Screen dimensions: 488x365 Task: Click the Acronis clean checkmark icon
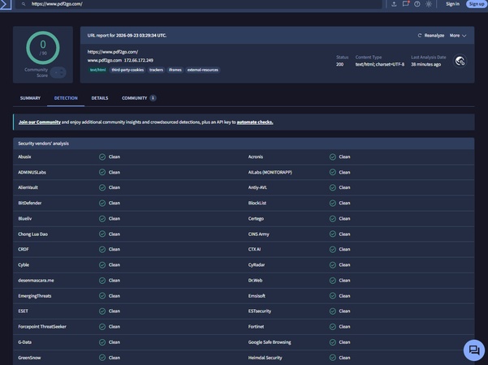pos(332,157)
